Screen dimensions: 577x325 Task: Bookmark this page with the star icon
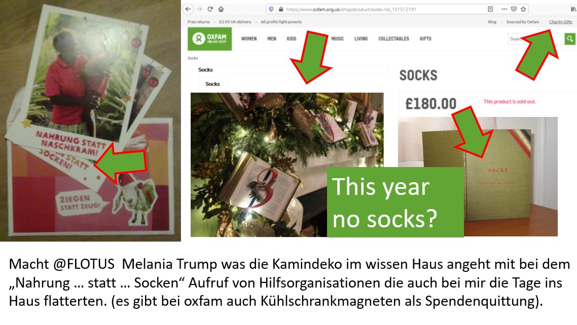523,9
